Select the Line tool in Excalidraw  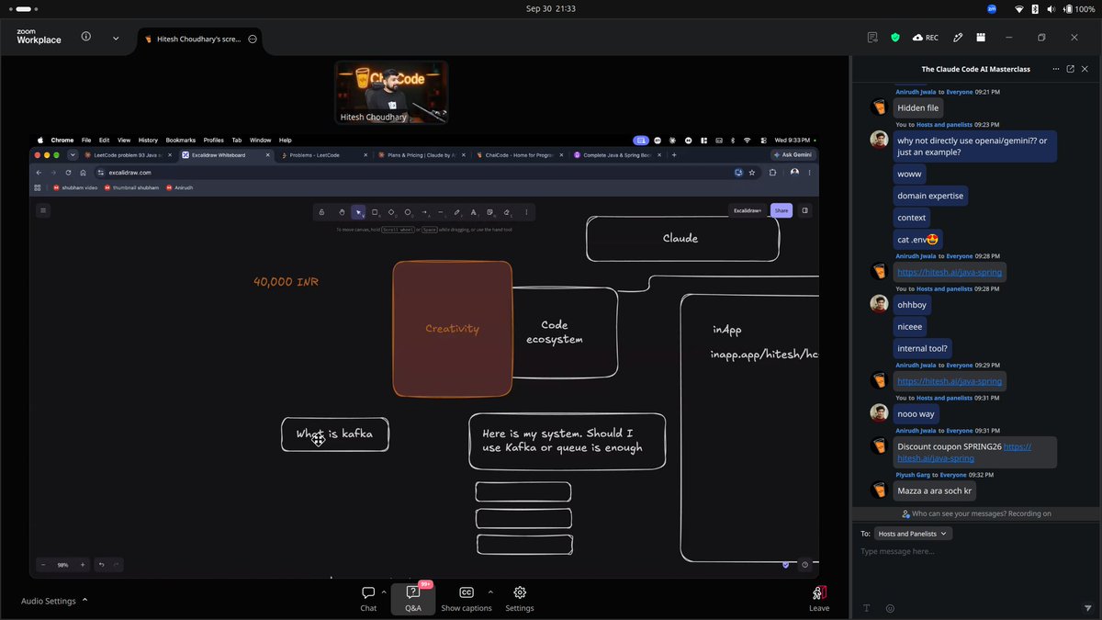point(441,212)
